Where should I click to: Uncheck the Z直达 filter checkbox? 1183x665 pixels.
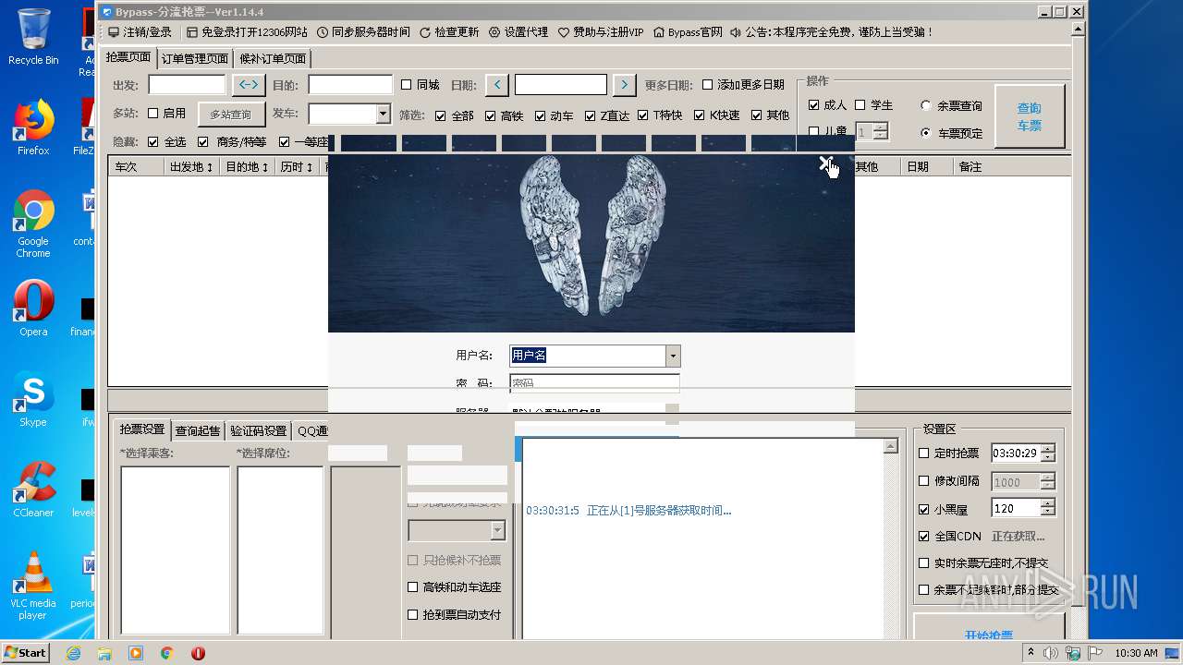pos(591,115)
